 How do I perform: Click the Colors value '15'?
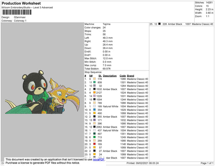pyautogui.click(x=207, y=6)
